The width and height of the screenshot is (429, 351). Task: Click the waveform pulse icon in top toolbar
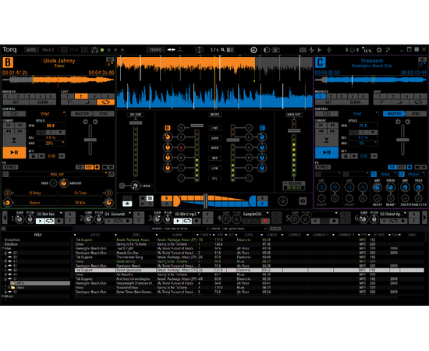click(x=312, y=50)
